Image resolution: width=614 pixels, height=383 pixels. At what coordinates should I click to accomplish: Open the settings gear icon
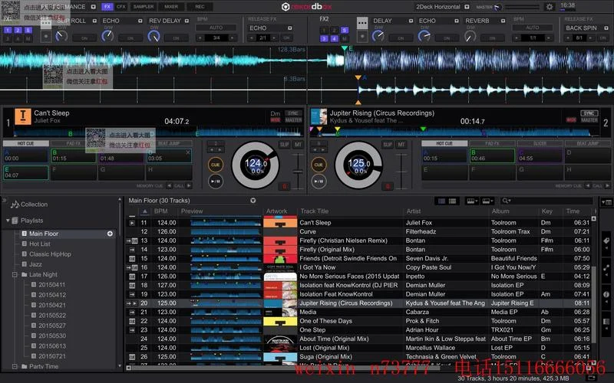tap(550, 7)
